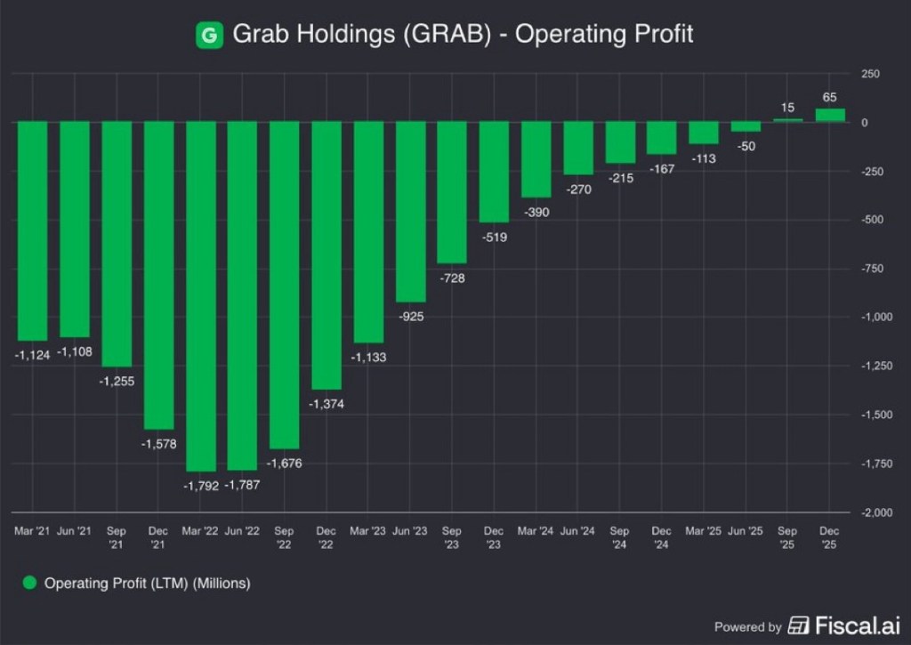Click the Mar '24 x-axis label

click(x=535, y=531)
